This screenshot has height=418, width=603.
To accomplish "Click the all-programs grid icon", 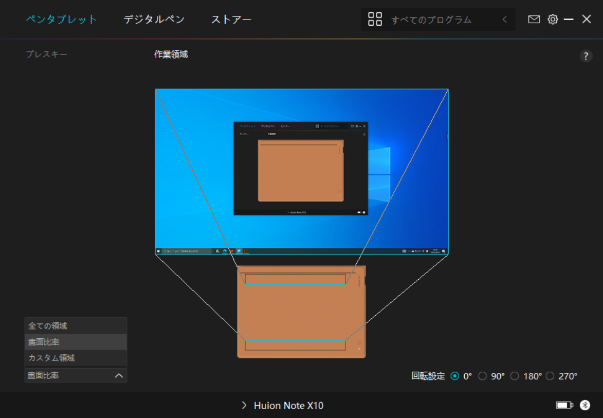I will pyautogui.click(x=374, y=19).
